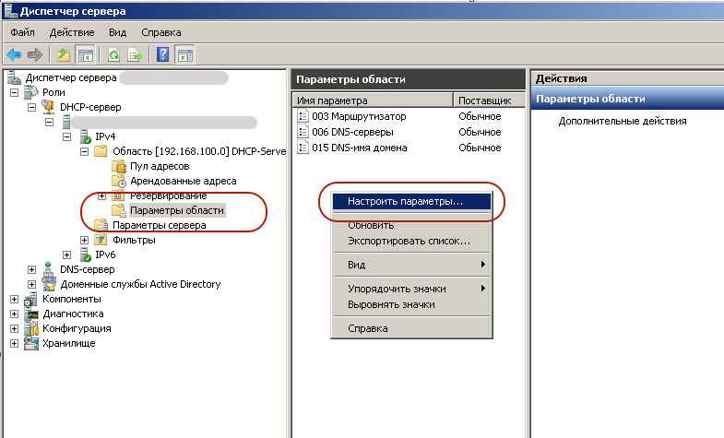724x438 pixels.
Task: Collapse the DHCP-сервер tree node
Action: point(32,107)
